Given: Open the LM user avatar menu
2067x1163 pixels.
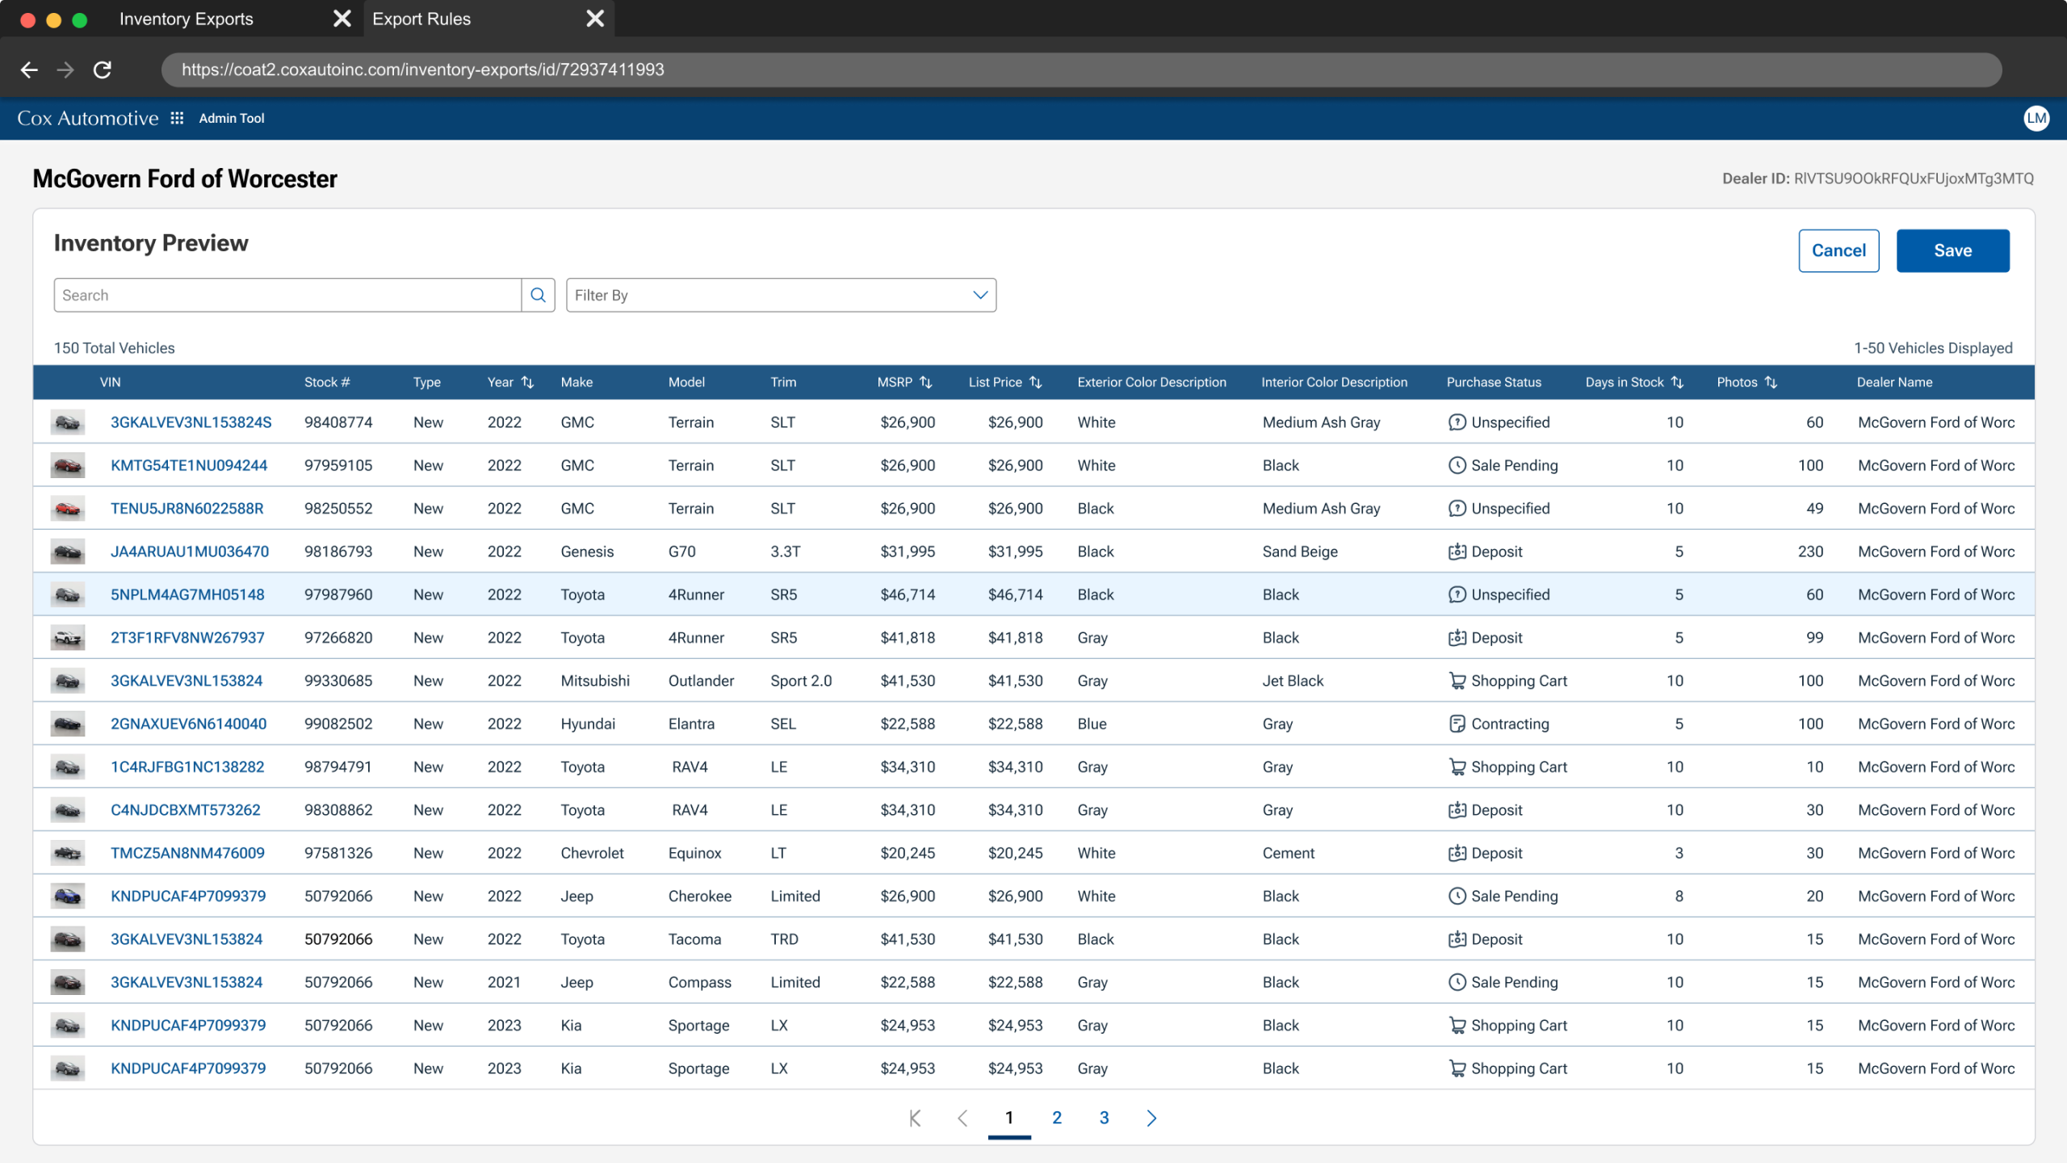Looking at the screenshot, I should [x=2036, y=118].
